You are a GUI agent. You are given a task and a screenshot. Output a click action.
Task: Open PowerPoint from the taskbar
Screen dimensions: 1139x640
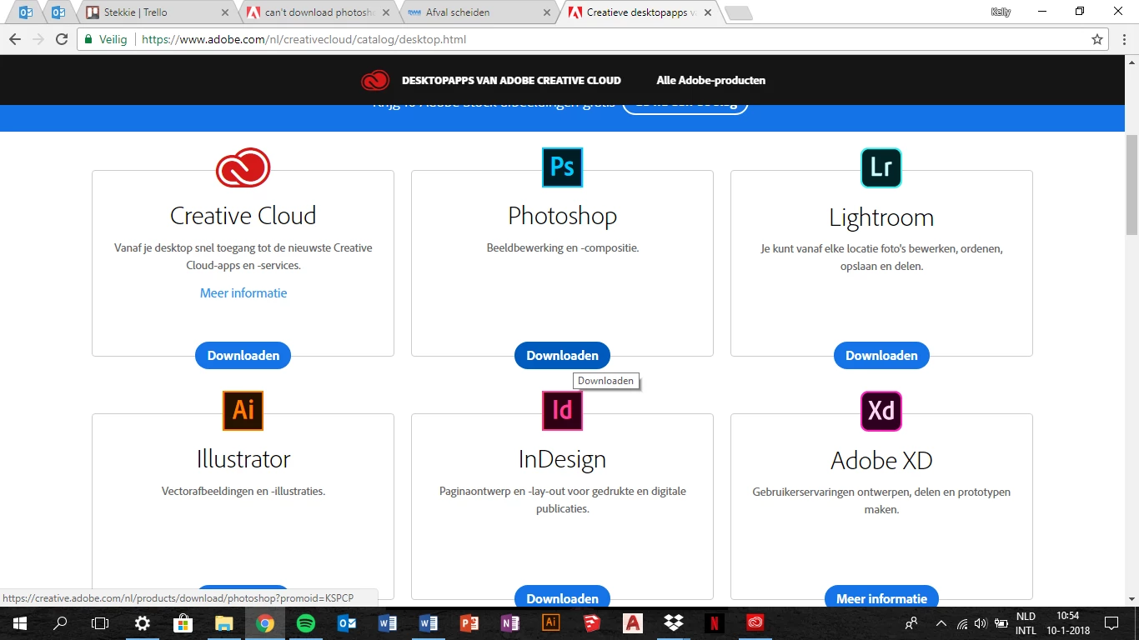point(469,622)
